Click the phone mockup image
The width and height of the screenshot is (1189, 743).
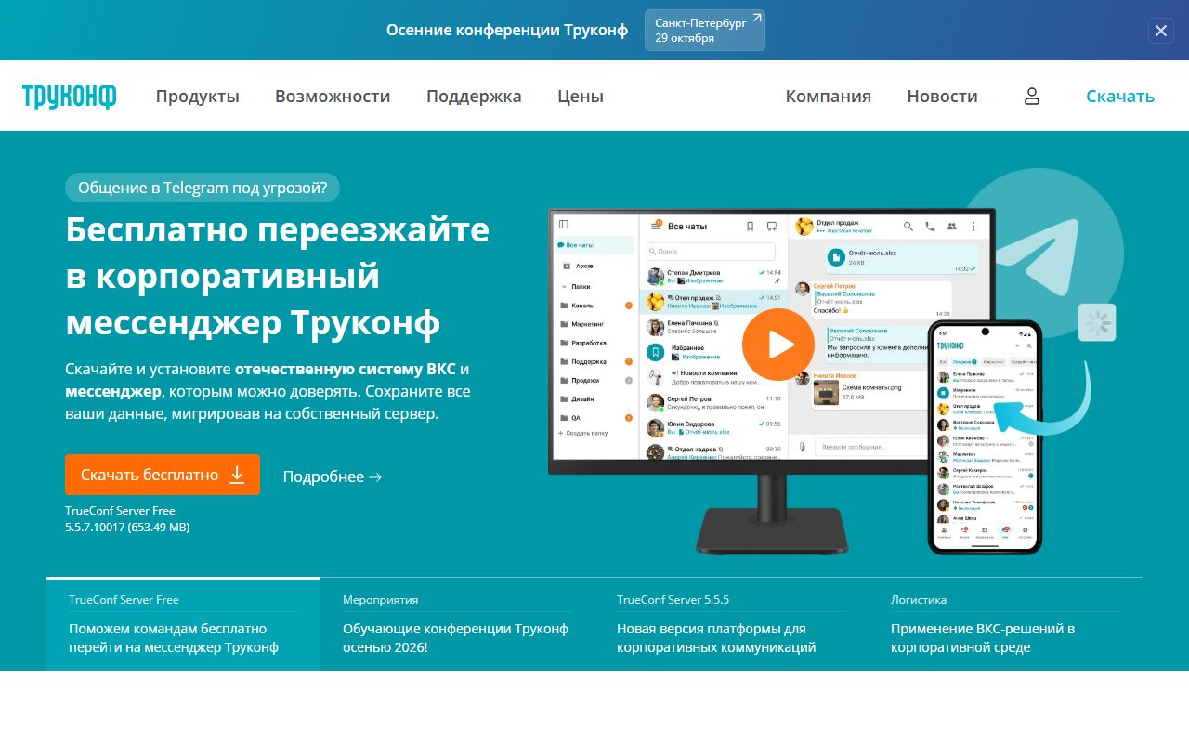tap(986, 437)
